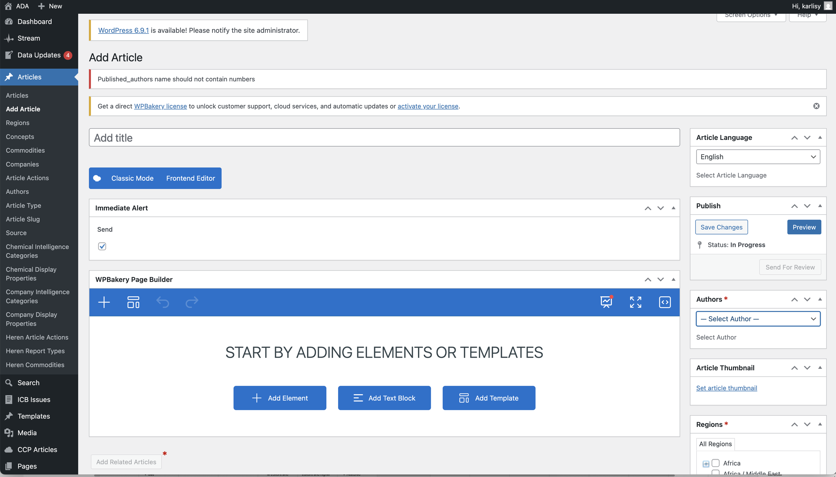
Task: Move Authors panel up with reorder arrow
Action: click(x=794, y=299)
